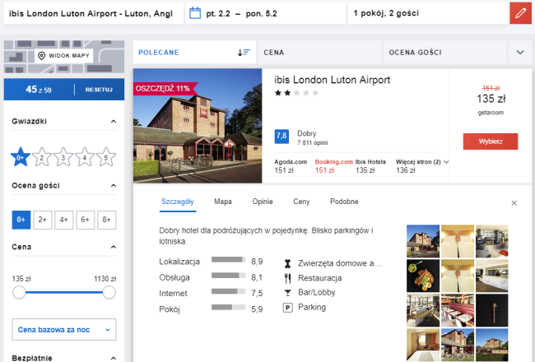This screenshot has height=362, width=535.
Task: Click the Restauracja fork and knife icon
Action: click(x=287, y=278)
